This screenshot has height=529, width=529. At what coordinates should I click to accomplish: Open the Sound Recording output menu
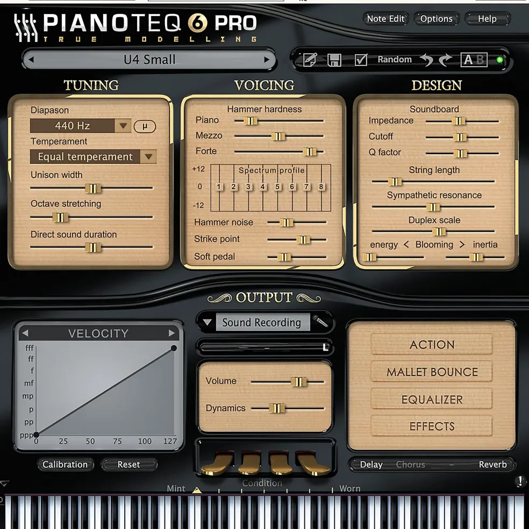(x=263, y=322)
